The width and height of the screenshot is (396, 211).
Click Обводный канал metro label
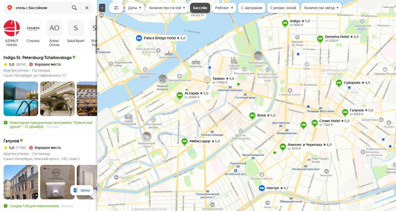pos(291,202)
